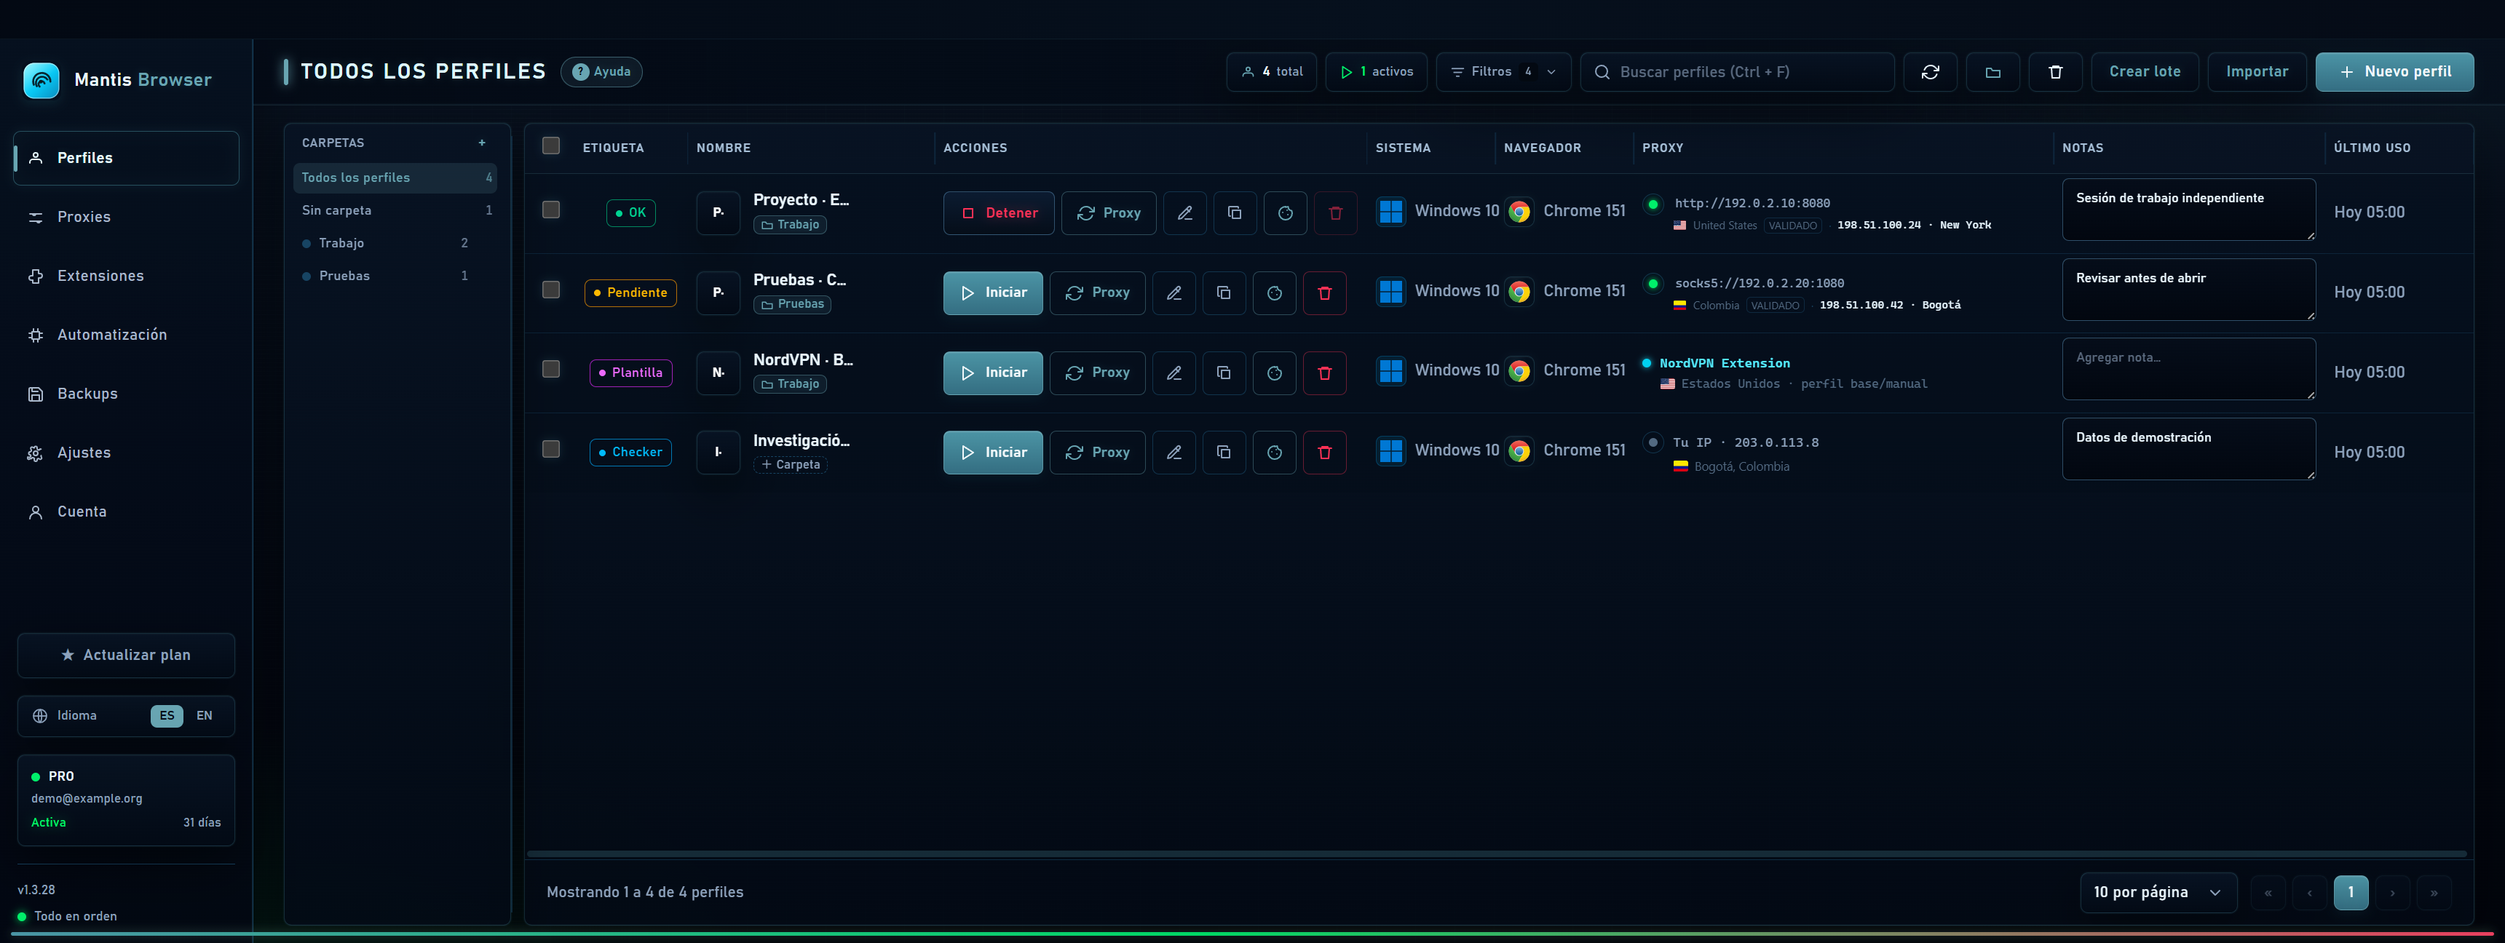This screenshot has height=943, width=2505.
Task: Toggle the 1 activos filter
Action: [1376, 72]
